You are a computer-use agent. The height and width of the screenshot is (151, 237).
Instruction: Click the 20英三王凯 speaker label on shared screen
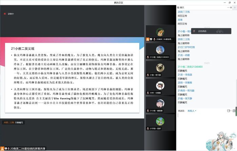9,122
